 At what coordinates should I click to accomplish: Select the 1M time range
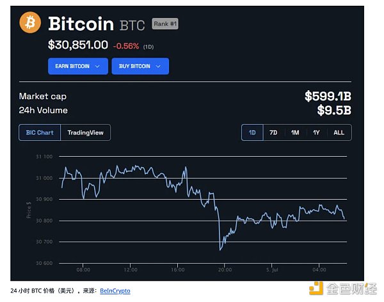(x=295, y=132)
